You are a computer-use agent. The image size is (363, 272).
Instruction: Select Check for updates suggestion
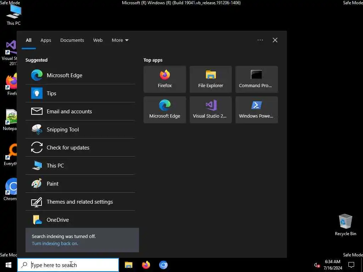[x=80, y=148]
